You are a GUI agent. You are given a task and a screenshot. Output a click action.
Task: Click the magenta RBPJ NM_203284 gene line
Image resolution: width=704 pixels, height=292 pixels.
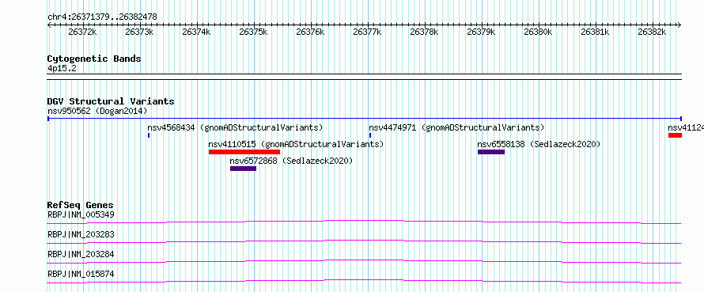(364, 260)
